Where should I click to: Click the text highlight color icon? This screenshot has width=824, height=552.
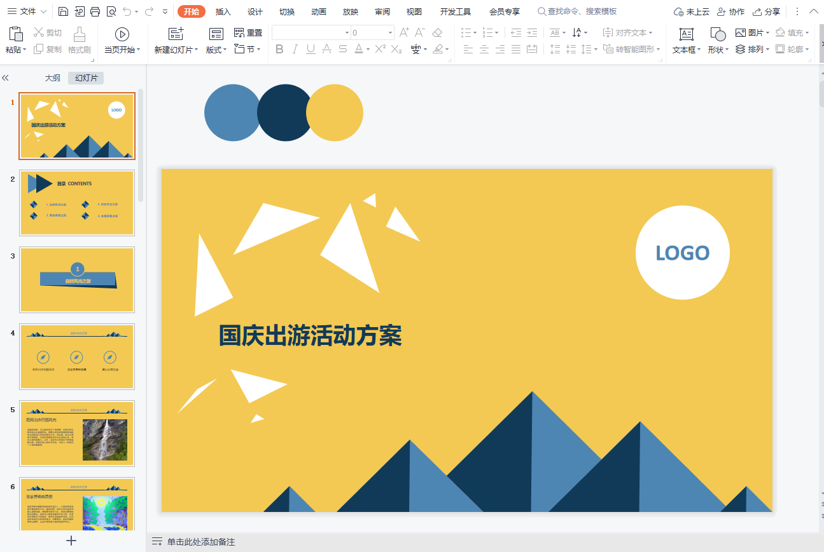click(x=438, y=49)
